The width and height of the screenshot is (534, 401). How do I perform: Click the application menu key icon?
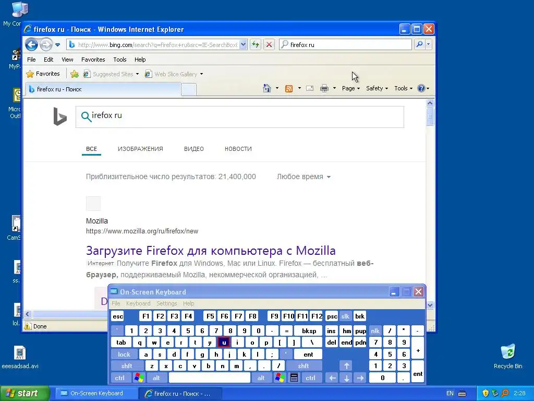[x=294, y=378]
